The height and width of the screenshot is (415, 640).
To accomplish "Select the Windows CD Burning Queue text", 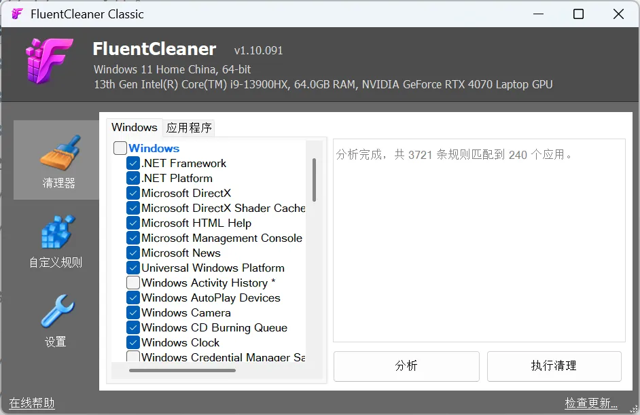I will [214, 327].
